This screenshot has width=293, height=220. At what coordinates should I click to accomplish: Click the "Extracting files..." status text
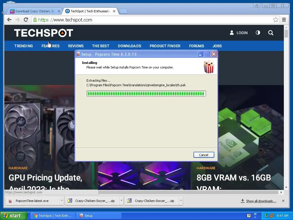click(x=98, y=80)
